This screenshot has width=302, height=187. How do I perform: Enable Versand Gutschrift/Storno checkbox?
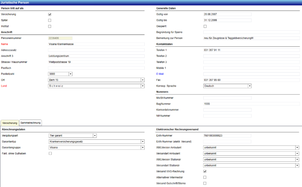point(205,183)
